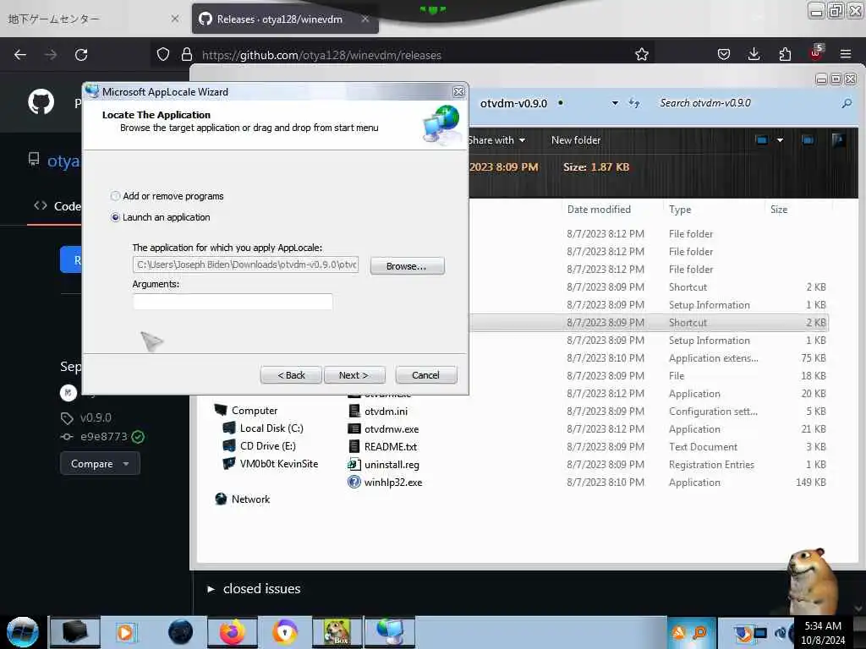Click New folder in the Explorer toolbar
This screenshot has height=649, width=866.
coord(575,140)
